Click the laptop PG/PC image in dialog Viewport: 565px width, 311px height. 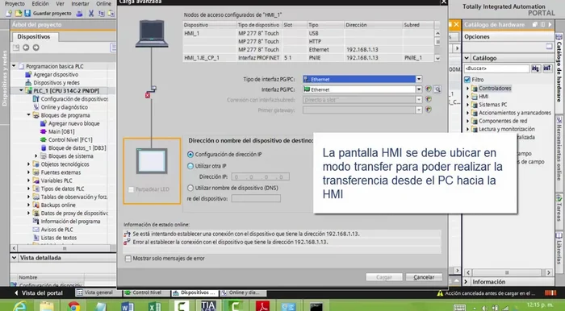pos(152,34)
